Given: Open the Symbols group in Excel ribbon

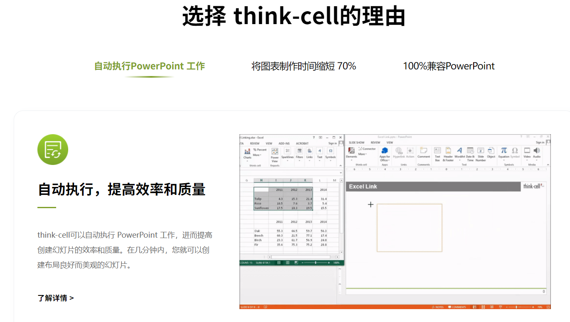Looking at the screenshot, I should click(331, 154).
